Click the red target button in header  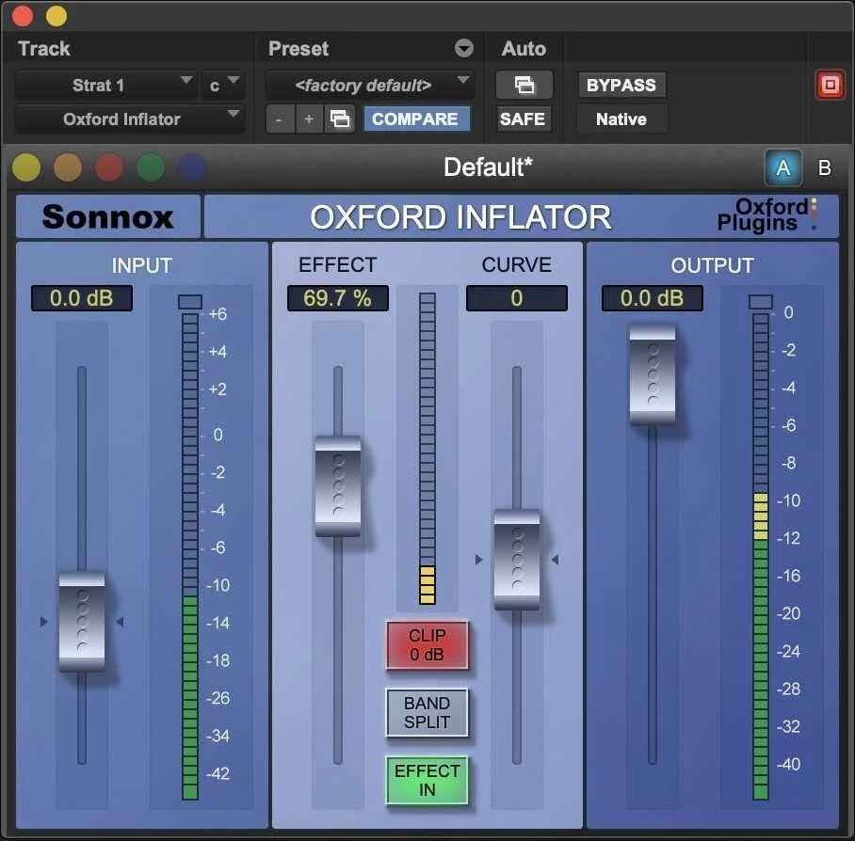point(830,85)
